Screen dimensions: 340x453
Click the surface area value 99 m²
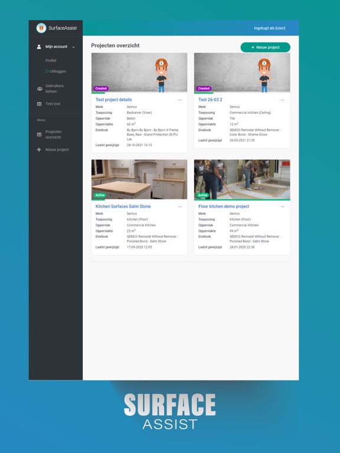234,231
